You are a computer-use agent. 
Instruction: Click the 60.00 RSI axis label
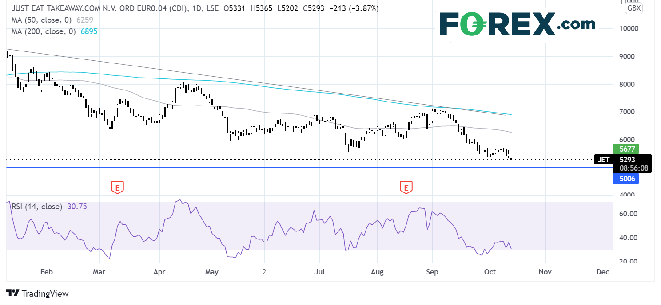[628, 214]
